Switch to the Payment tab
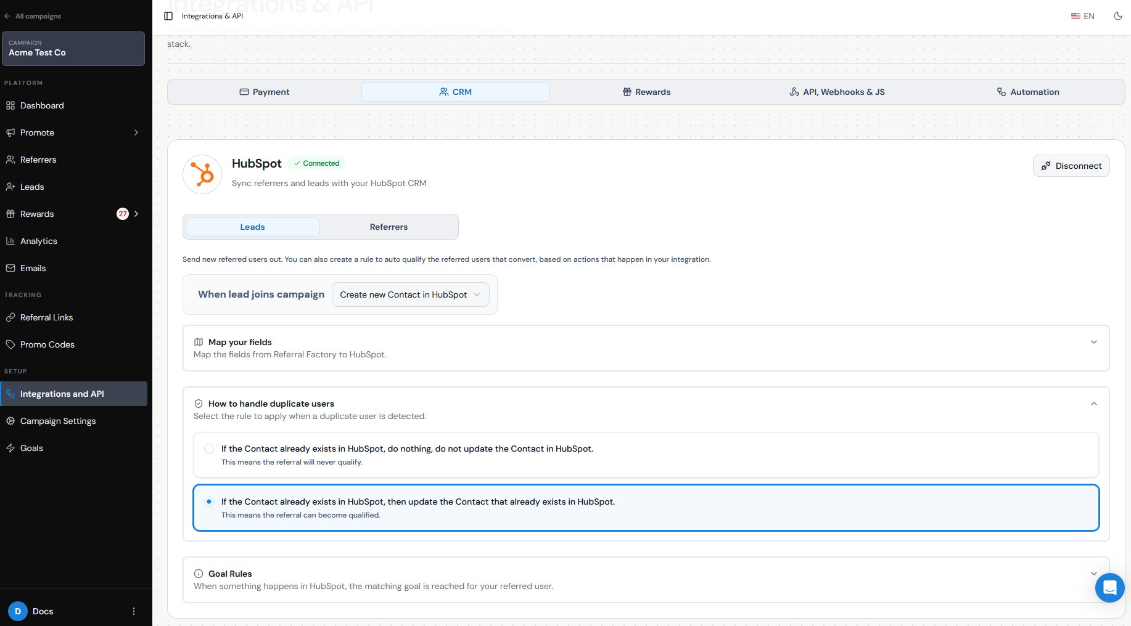This screenshot has height=626, width=1131. 265,92
